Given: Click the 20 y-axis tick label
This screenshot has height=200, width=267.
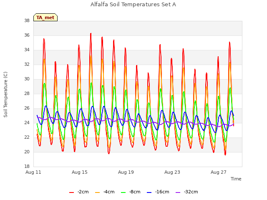Looking at the screenshot, I should click(27, 152).
